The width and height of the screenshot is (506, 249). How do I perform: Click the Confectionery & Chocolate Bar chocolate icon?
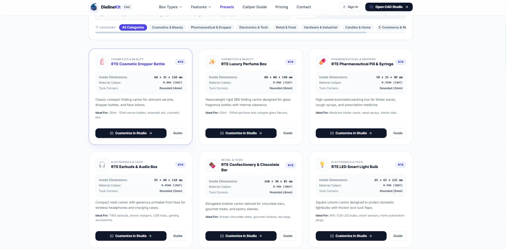pos(212,165)
